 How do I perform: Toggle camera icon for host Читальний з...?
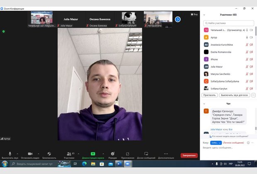click(x=251, y=30)
